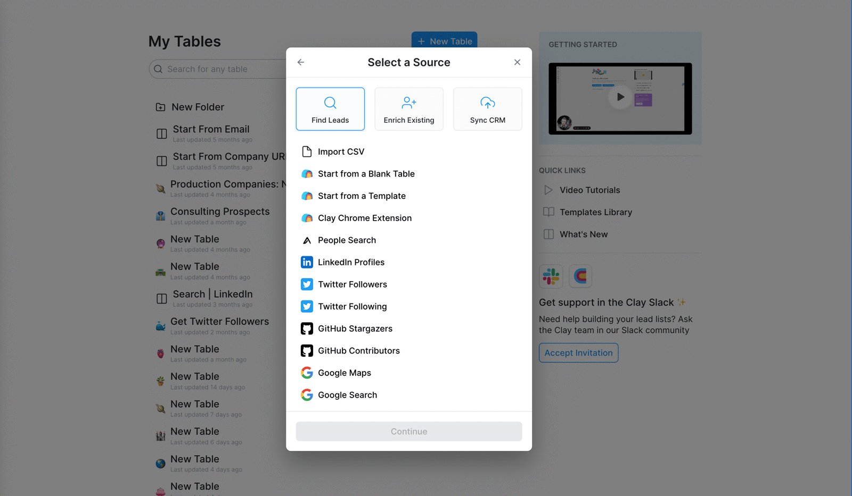This screenshot has height=496, width=852.
Task: Click the Production Companies emoji icon
Action: pos(160,189)
